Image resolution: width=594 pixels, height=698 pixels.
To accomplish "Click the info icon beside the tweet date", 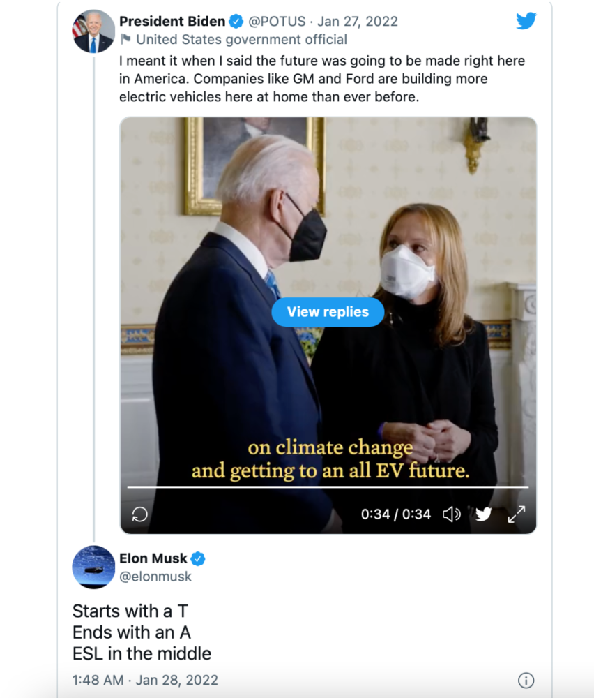I will 526,680.
